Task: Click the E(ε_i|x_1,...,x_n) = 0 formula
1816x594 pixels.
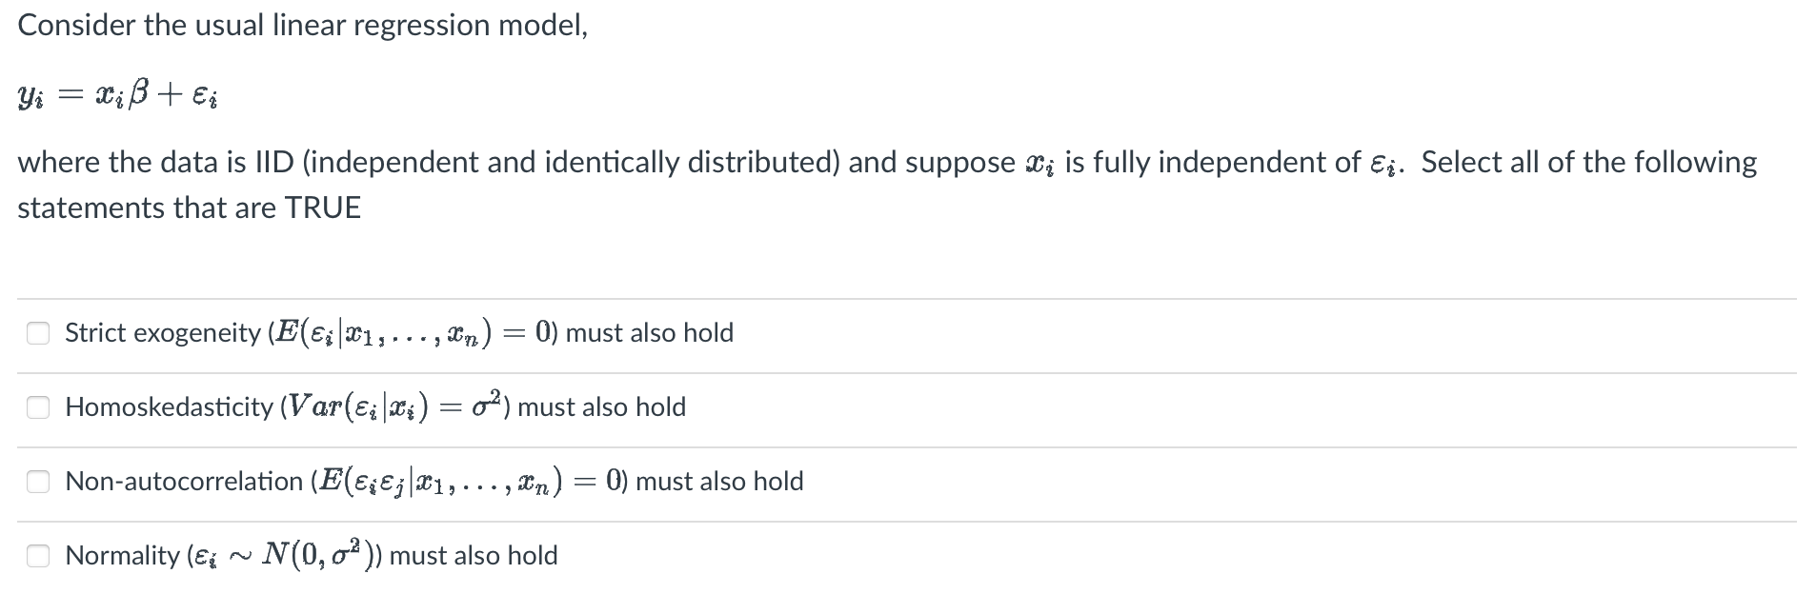Action: point(415,333)
